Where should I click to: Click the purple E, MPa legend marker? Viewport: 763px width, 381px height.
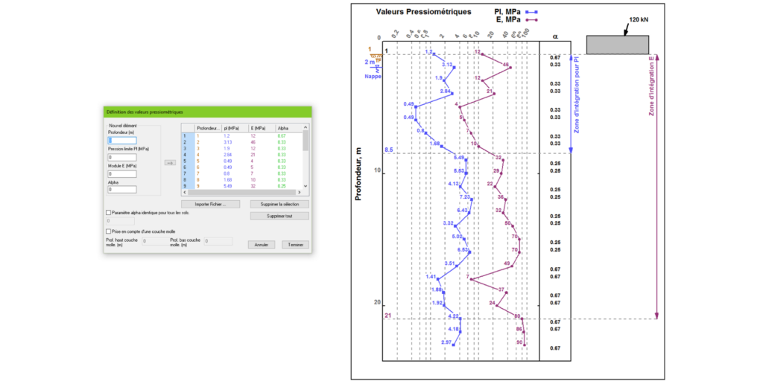[x=531, y=20]
